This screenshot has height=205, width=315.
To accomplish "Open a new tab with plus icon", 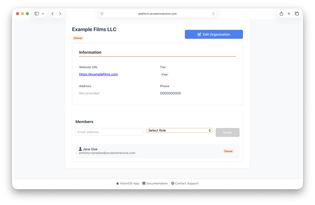I will 289,14.
